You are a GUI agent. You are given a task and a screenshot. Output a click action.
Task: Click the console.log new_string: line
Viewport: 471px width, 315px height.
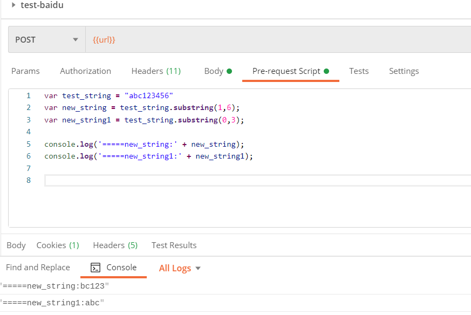(x=144, y=145)
